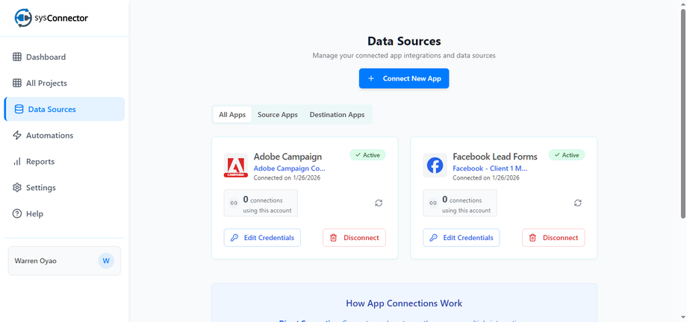The height and width of the screenshot is (322, 687).
Task: Switch to the Source Apps tab
Action: (278, 115)
